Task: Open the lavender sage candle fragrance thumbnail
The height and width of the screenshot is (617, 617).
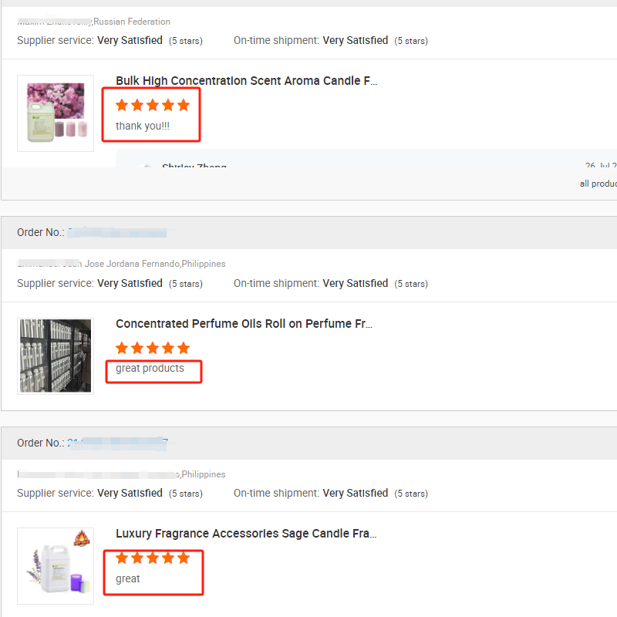Action: coord(56,565)
